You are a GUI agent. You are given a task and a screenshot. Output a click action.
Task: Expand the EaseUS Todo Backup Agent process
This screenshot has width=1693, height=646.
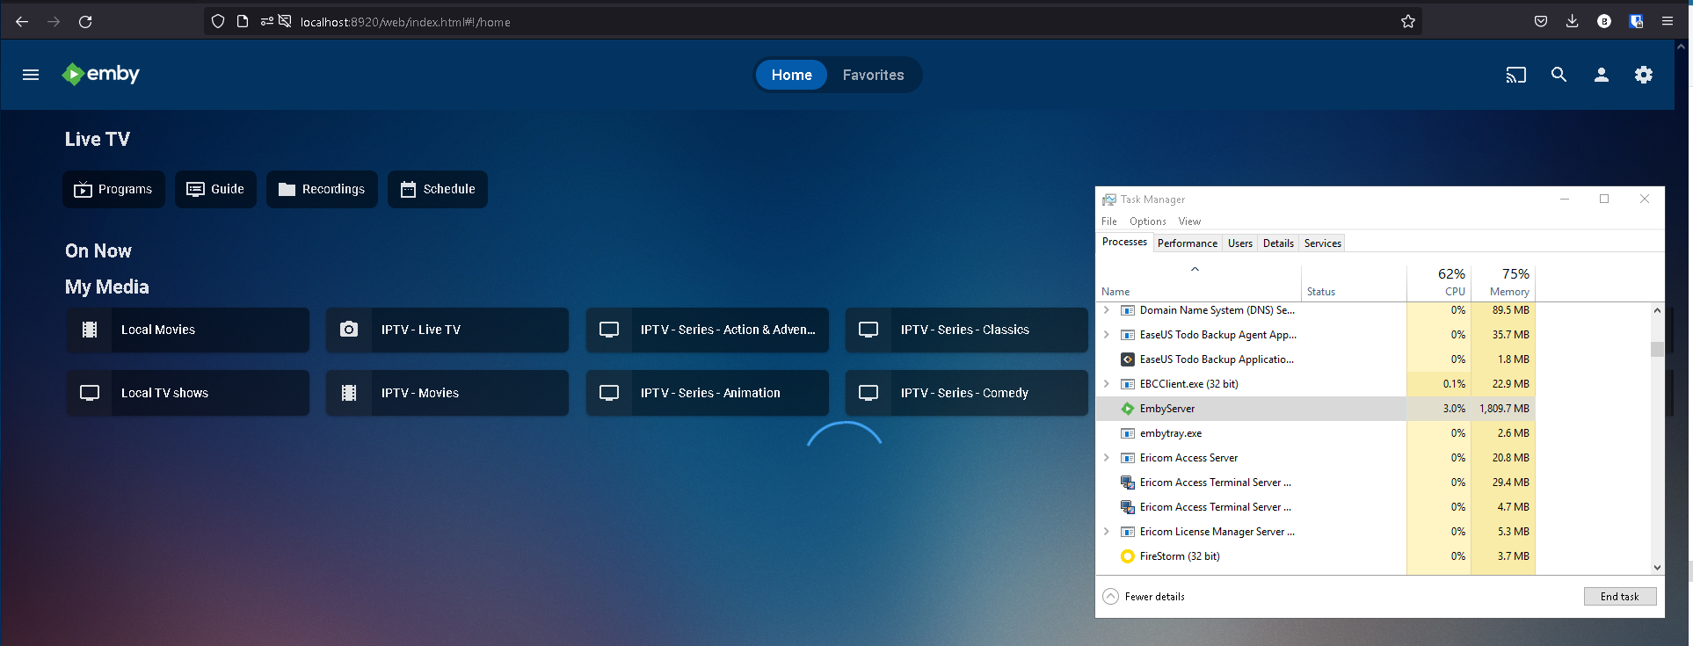tap(1107, 335)
